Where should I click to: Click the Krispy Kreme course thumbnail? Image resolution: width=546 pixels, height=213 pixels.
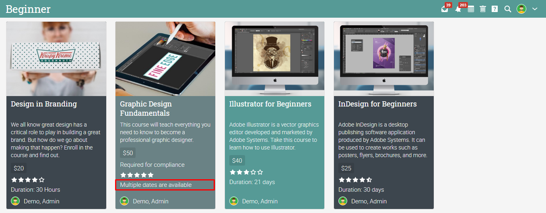[x=56, y=59]
